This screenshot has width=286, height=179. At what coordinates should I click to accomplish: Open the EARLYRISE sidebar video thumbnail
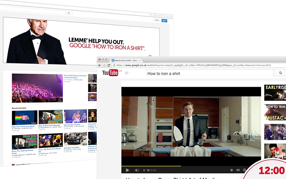click(x=275, y=93)
